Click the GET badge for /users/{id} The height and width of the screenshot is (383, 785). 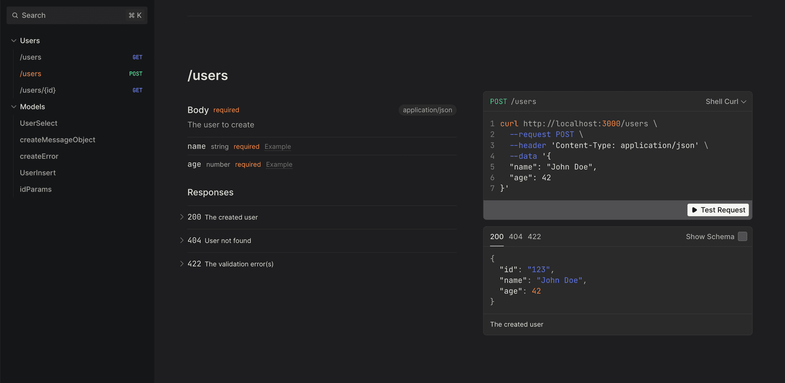pyautogui.click(x=137, y=90)
